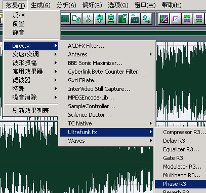Open the 偏好(R) menu
Image resolution: width=206 pixels, height=193 pixels.
[92, 5]
